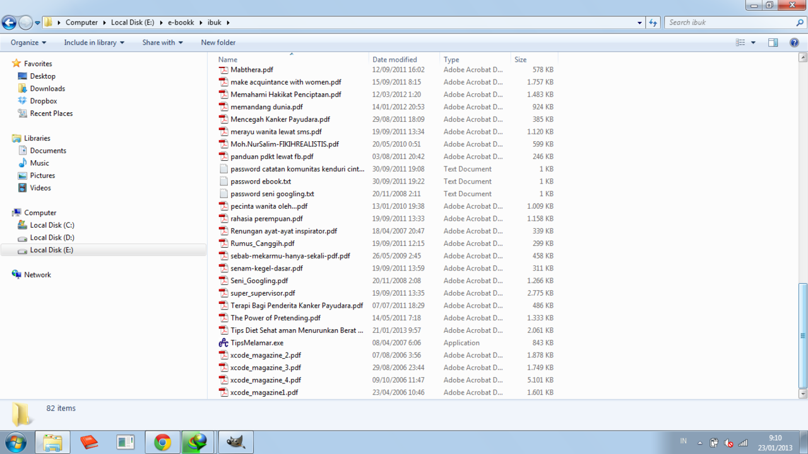This screenshot has height=454, width=808.
Task: Open Downloads in Favorites
Action: tap(47, 89)
